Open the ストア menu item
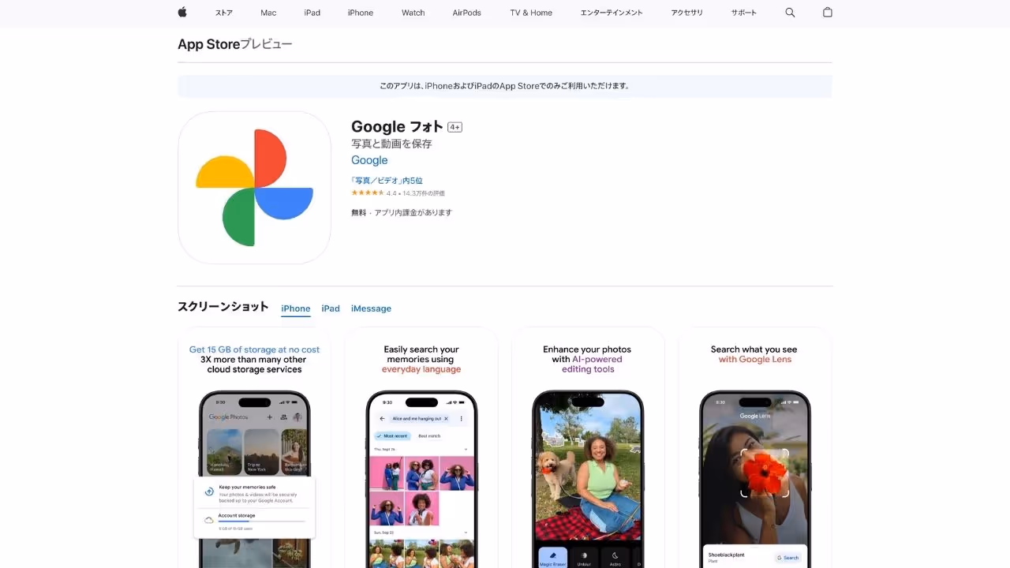This screenshot has width=1010, height=568. [224, 13]
